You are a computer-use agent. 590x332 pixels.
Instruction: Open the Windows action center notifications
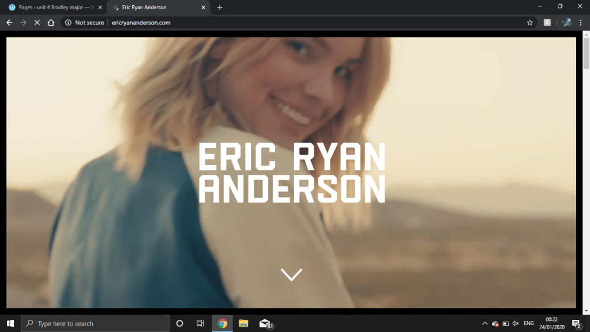tap(576, 323)
